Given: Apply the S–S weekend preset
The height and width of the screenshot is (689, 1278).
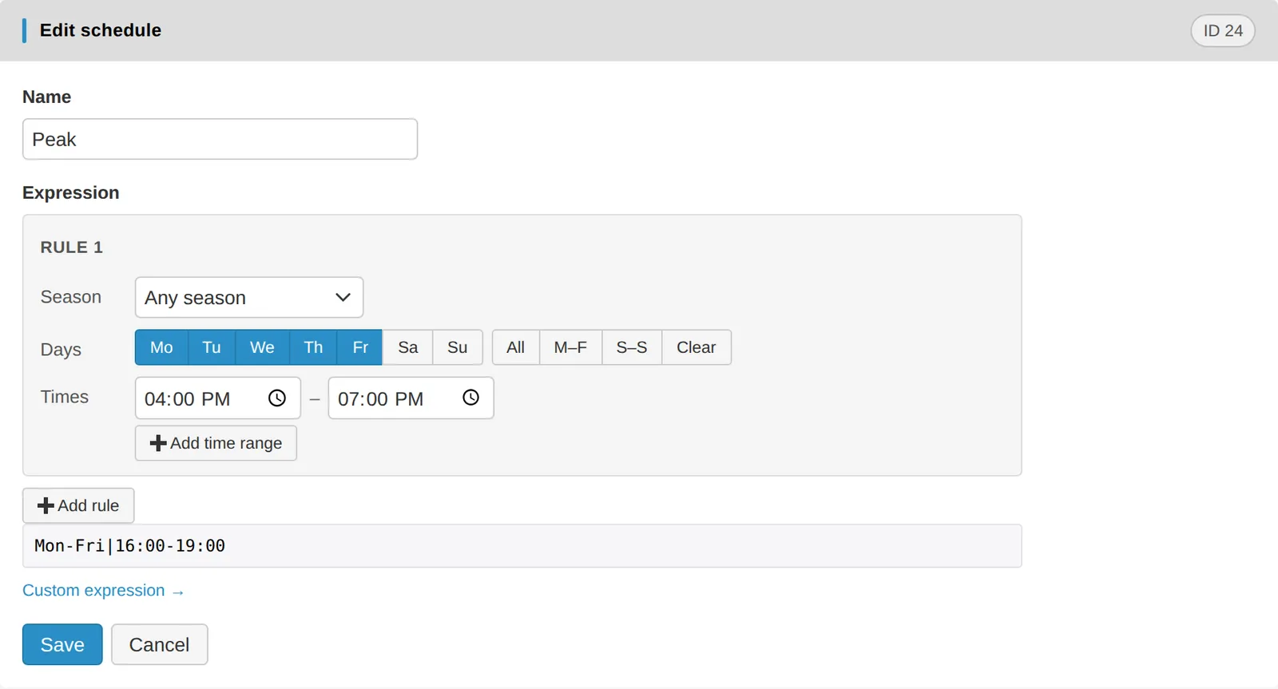Looking at the screenshot, I should click(x=632, y=347).
